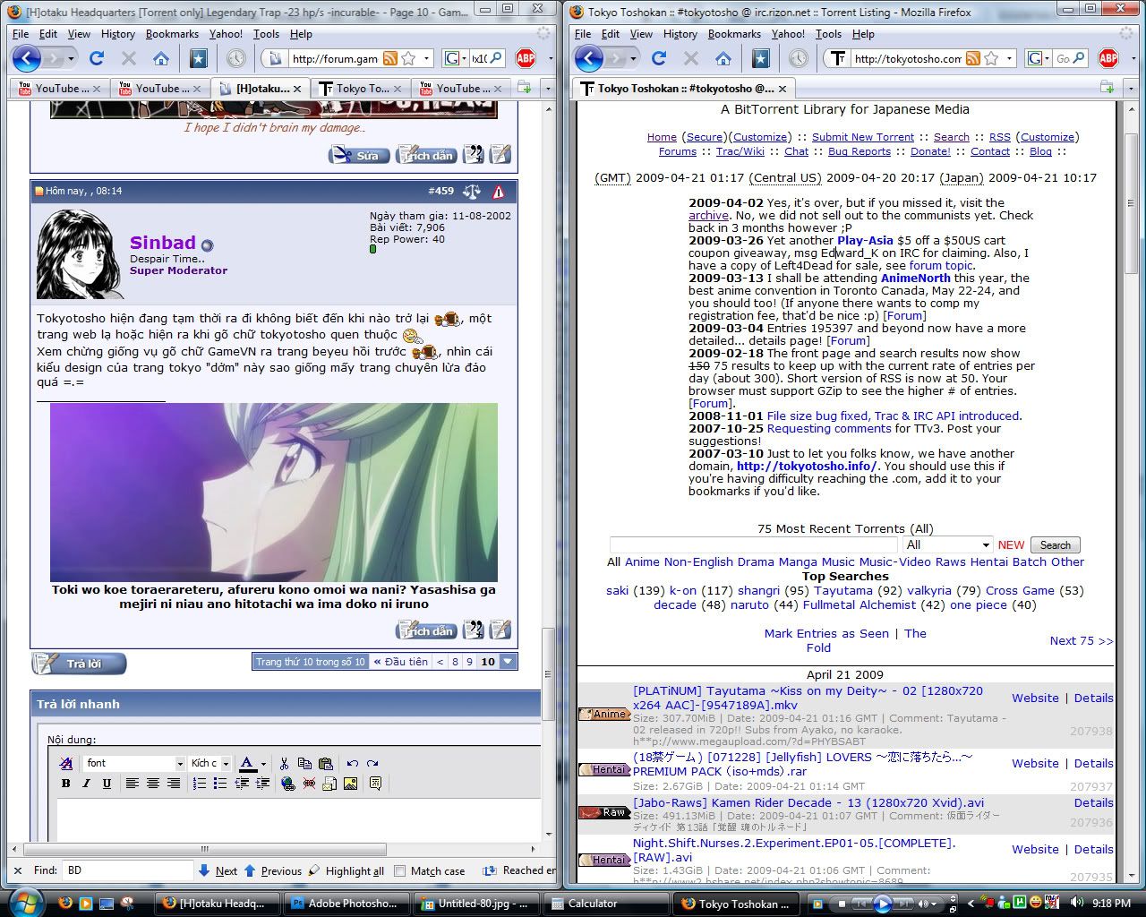
Task: Reload the Tokyo Toshokan page
Action: pos(659,58)
